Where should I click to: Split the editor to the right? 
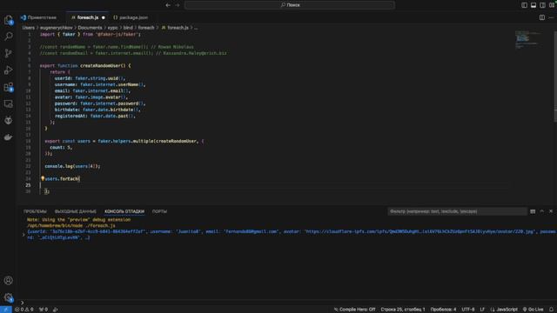coord(541,17)
